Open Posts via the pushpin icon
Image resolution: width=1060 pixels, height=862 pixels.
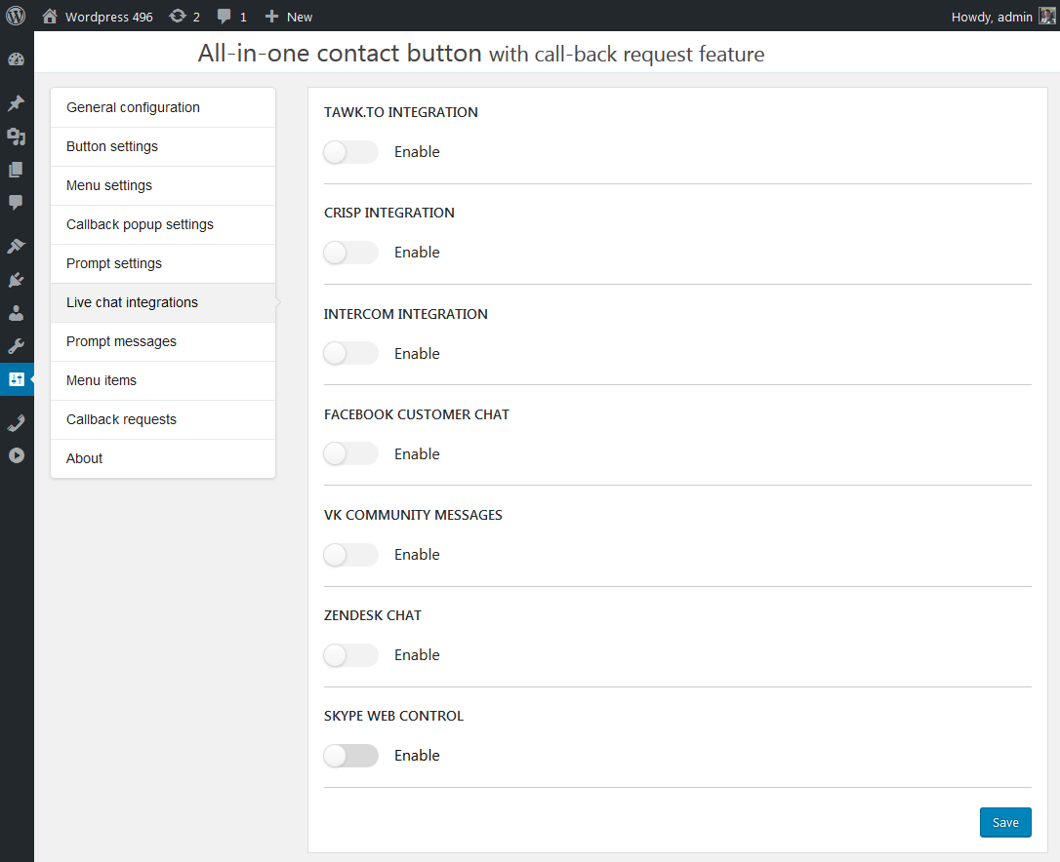coord(16,103)
